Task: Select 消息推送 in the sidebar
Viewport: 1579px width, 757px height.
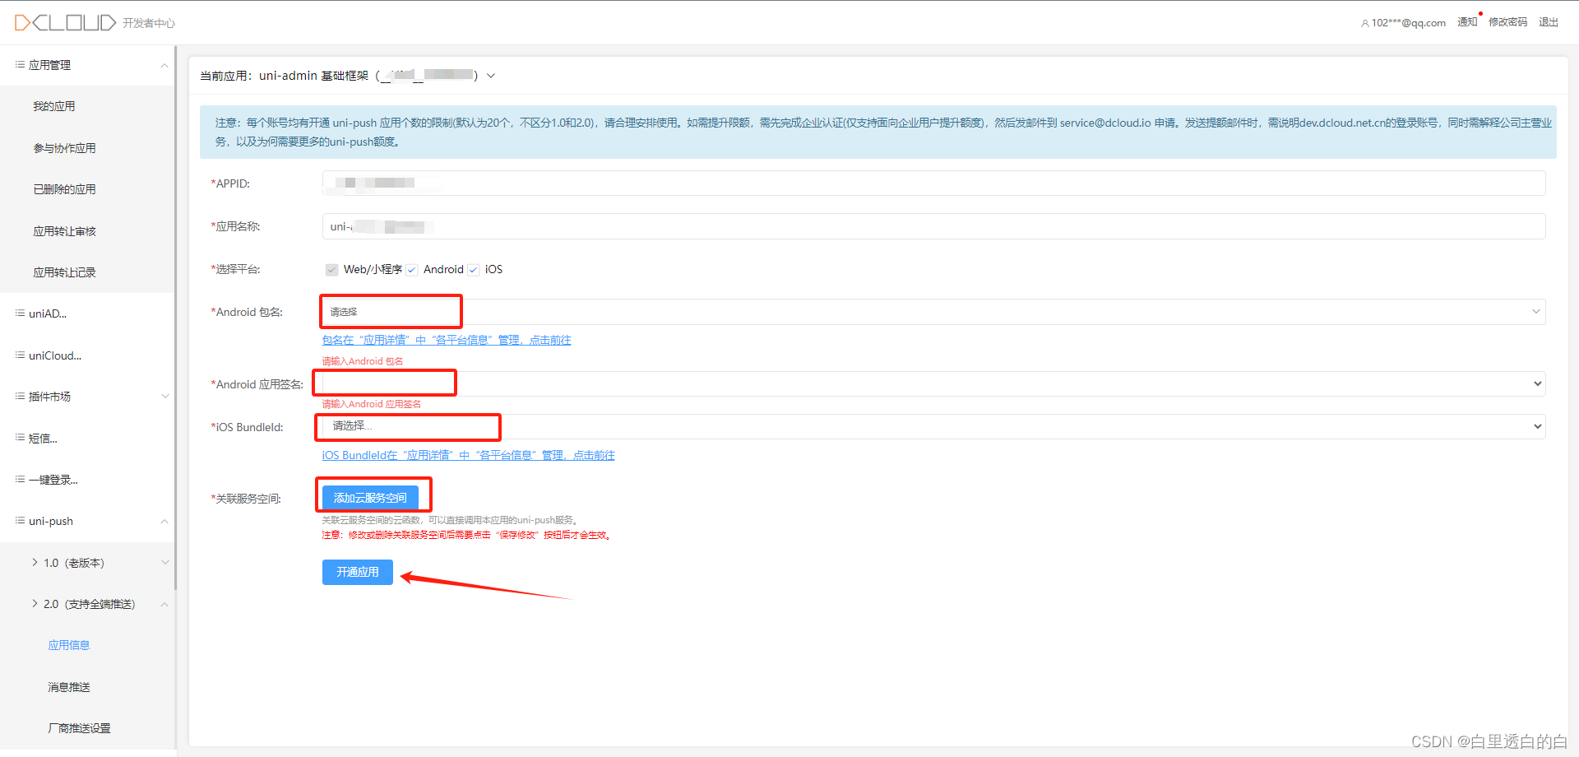Action: point(69,687)
